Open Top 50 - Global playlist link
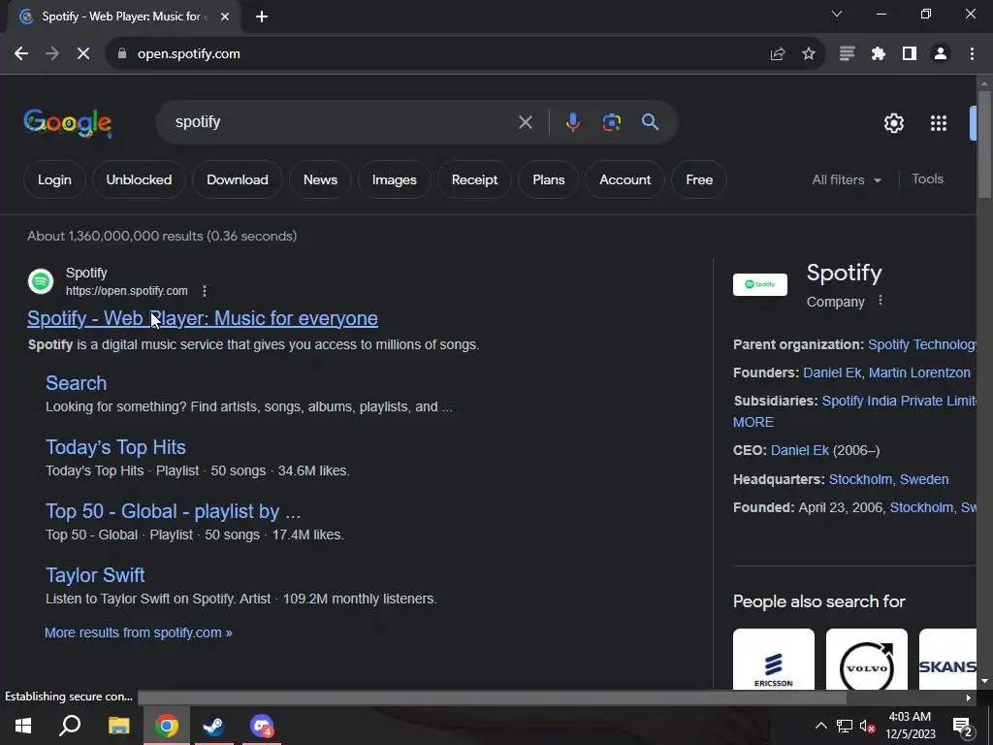Screen dimensions: 993x745 pyautogui.click(x=173, y=511)
